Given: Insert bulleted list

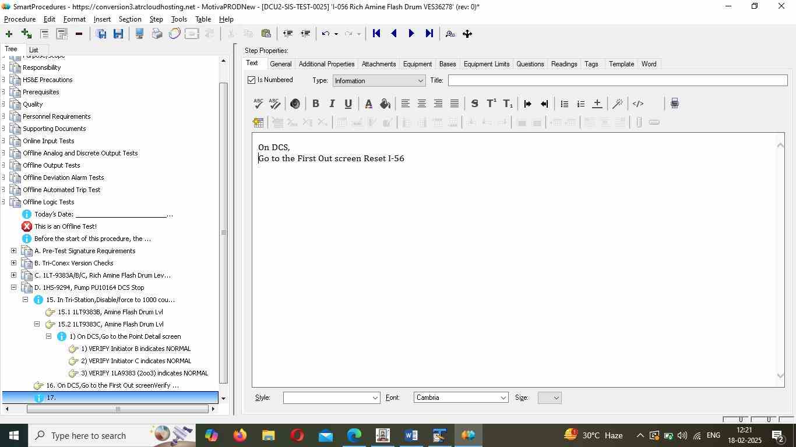Looking at the screenshot, I should pyautogui.click(x=564, y=104).
